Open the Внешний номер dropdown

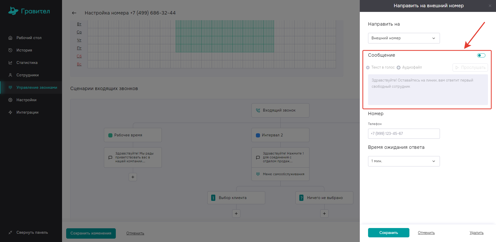tap(404, 38)
